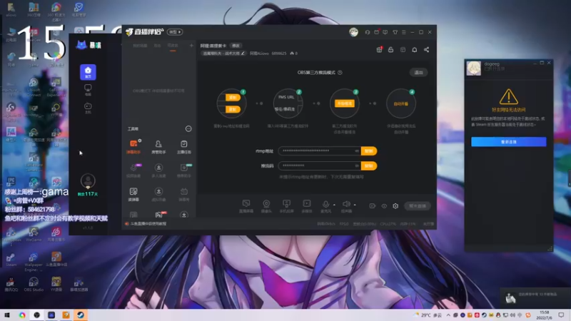Screen dimensions: 571x321
Task: Expand the system tray hidden icons arrow
Action: click(448, 315)
